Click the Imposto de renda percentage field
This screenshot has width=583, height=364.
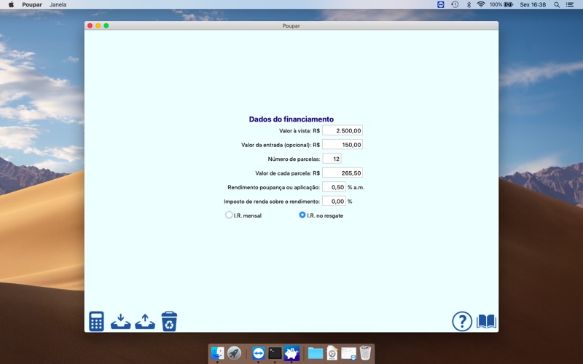(x=334, y=201)
